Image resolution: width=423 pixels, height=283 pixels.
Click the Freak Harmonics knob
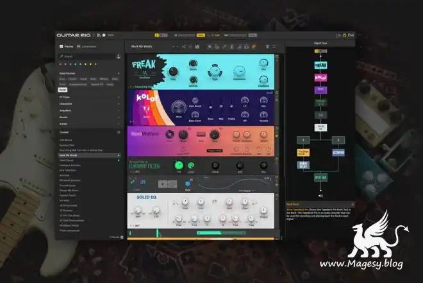coord(239,72)
